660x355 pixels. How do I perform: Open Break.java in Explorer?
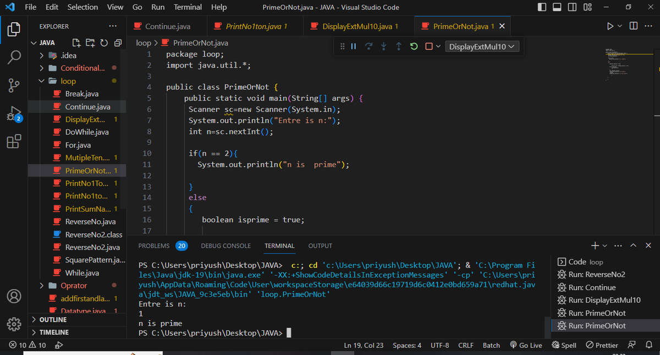point(82,94)
